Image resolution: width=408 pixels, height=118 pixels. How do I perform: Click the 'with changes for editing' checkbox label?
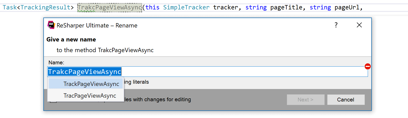click(x=162, y=99)
